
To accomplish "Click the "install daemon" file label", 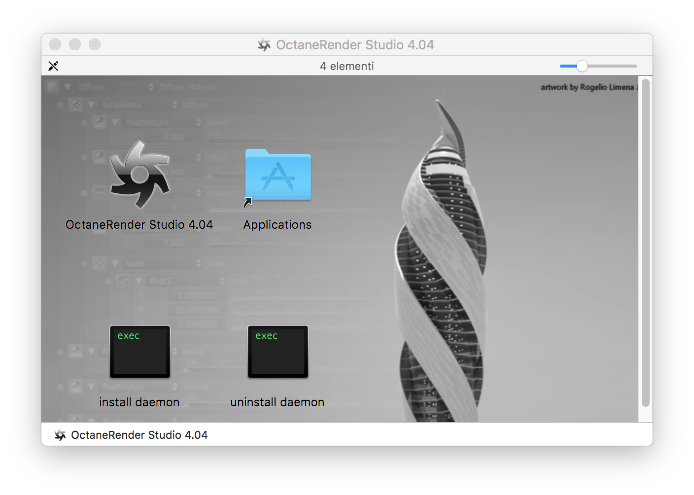I will pyautogui.click(x=139, y=402).
